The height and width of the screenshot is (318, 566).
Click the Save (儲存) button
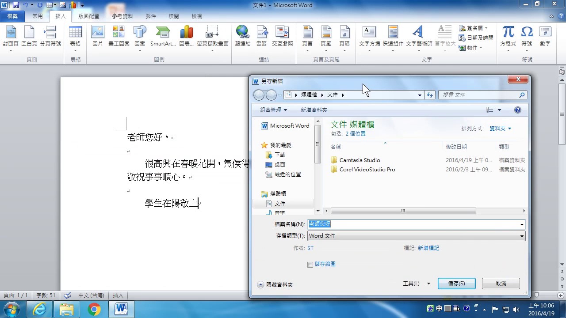tap(456, 284)
